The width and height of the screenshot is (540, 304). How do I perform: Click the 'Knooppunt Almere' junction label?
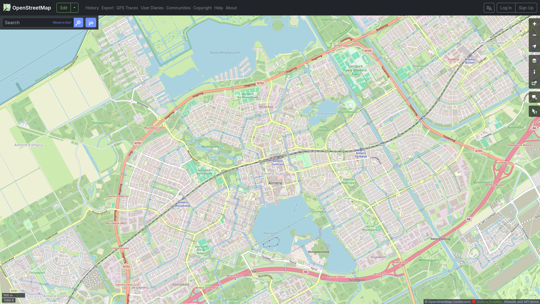pyautogui.click(x=520, y=145)
